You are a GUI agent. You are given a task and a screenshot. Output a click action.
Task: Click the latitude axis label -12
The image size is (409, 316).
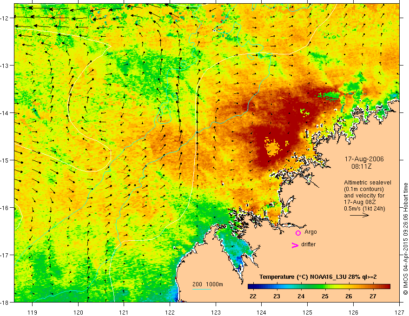coord(5,18)
